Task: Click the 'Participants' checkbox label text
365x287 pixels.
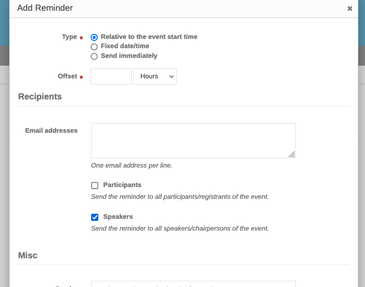Action: pos(122,185)
